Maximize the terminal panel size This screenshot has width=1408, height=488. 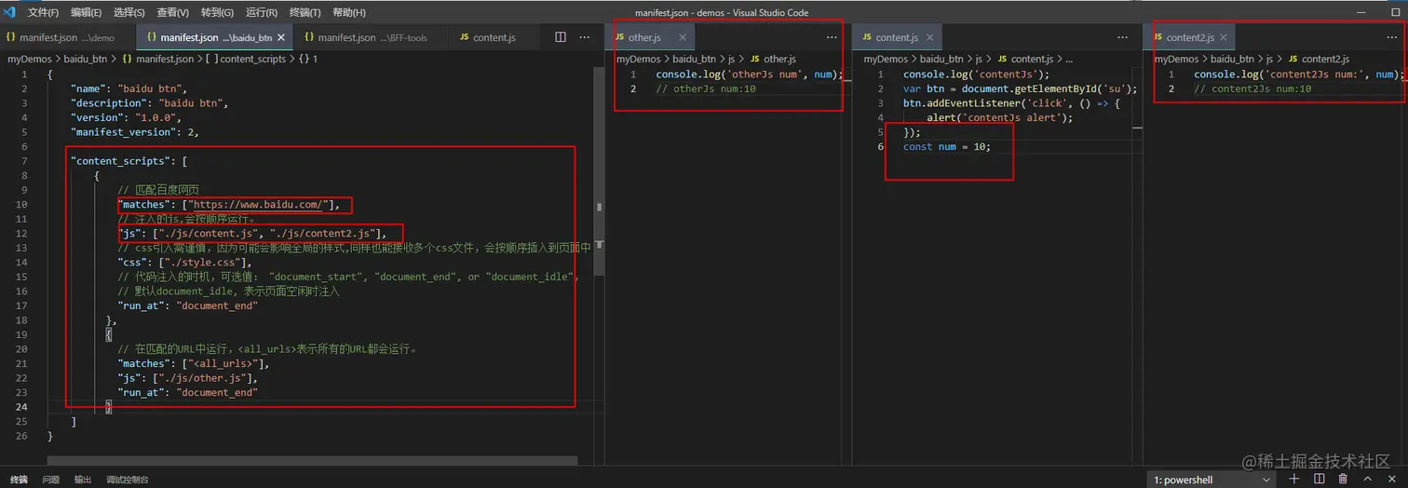[1367, 479]
